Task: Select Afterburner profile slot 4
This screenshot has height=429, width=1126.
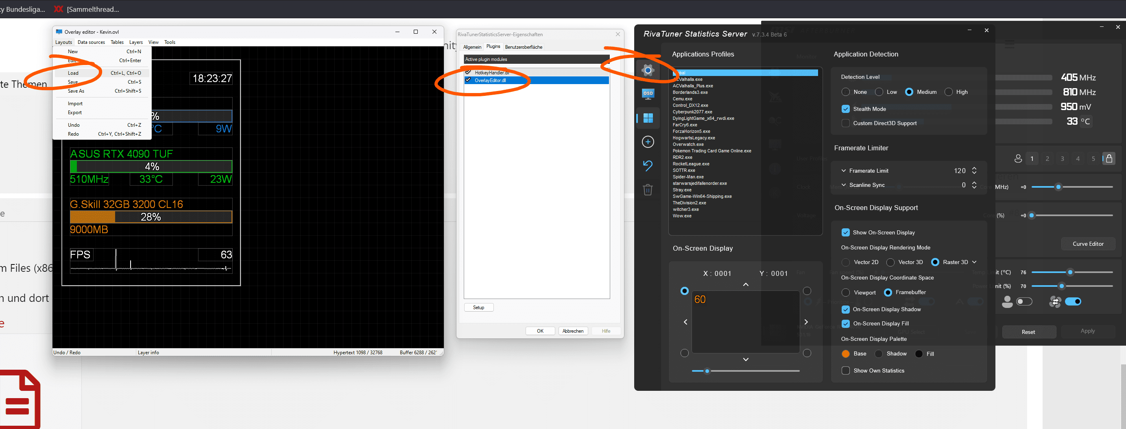Action: tap(1078, 158)
